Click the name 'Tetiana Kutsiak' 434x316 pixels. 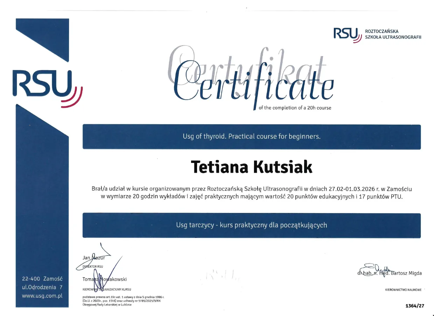point(252,167)
